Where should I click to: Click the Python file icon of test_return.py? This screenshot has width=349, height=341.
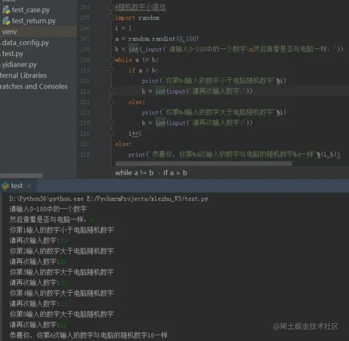pos(6,21)
